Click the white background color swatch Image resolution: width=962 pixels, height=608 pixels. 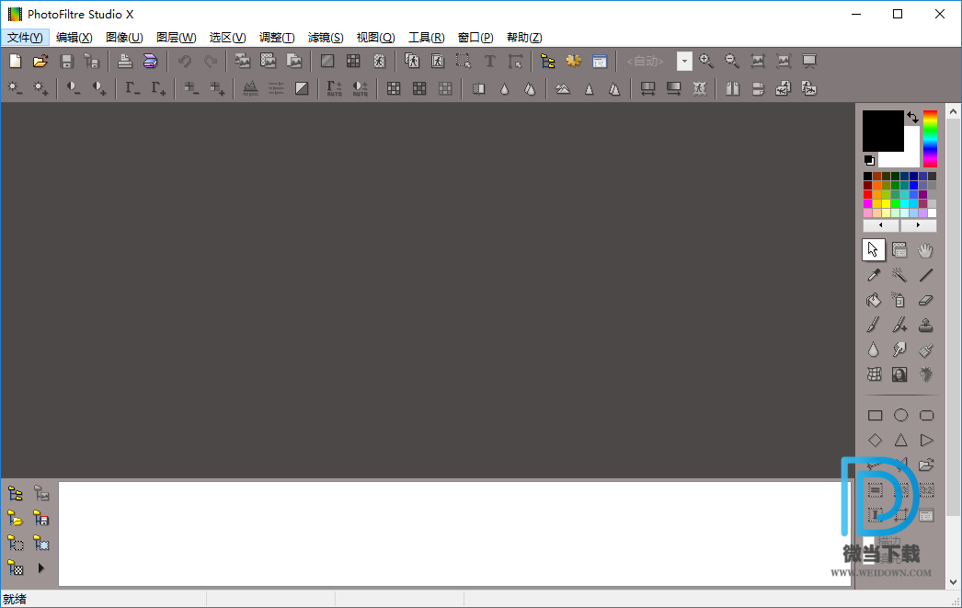click(911, 158)
